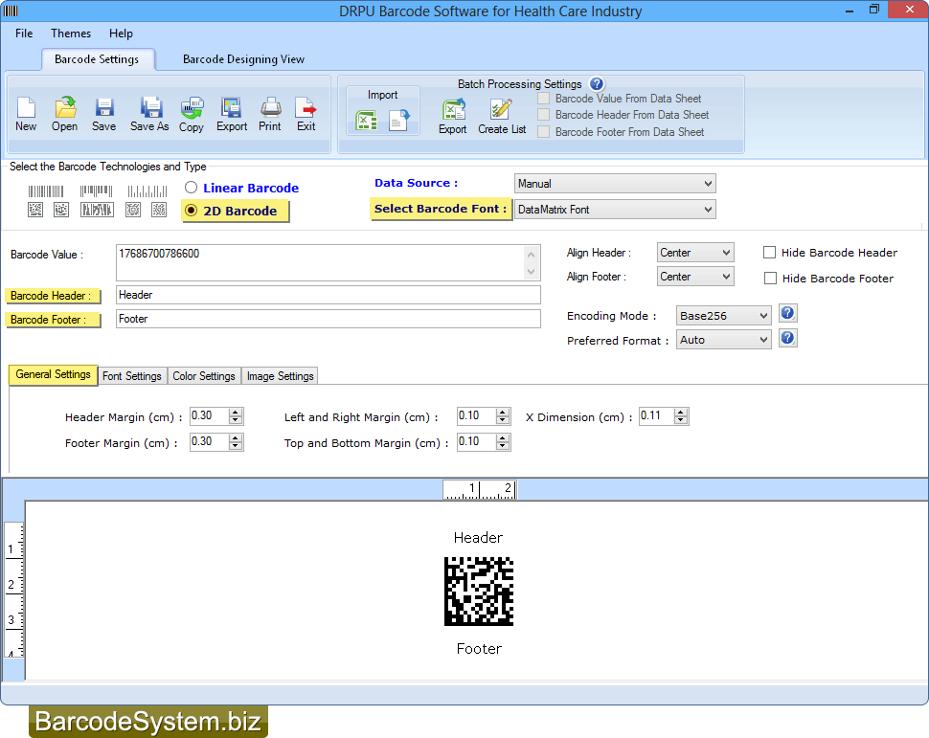Image resolution: width=929 pixels, height=738 pixels.
Task: Click the Barcode Footer input field
Action: click(x=329, y=319)
